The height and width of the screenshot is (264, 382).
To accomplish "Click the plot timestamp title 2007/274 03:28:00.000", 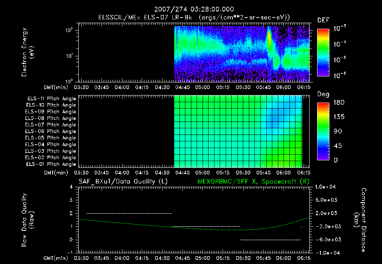I will point(194,9).
